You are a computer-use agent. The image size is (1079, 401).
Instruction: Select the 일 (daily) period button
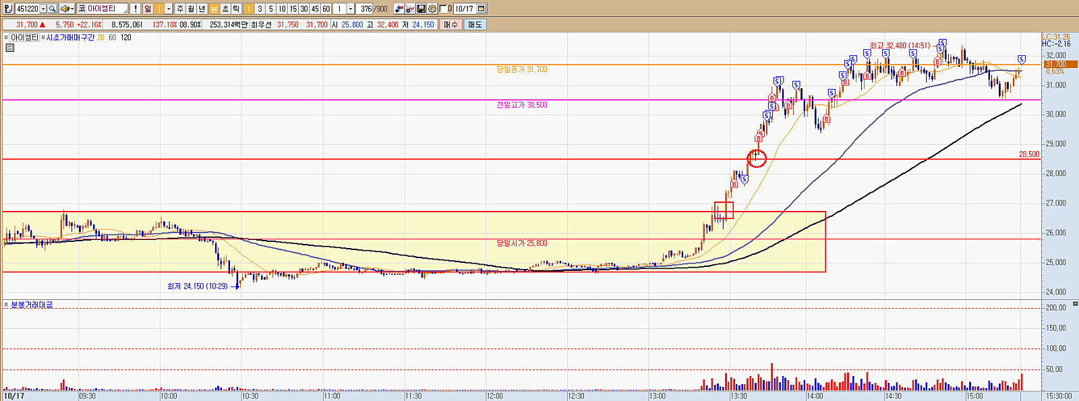click(x=148, y=9)
